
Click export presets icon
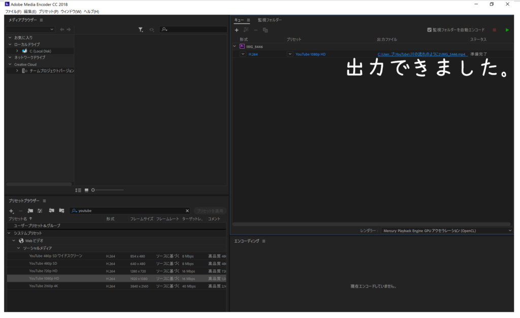click(61, 211)
